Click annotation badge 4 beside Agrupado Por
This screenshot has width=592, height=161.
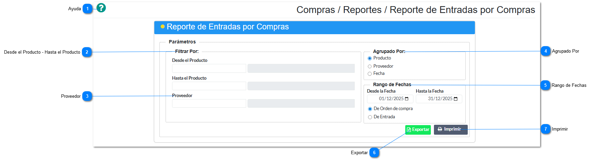[x=546, y=51]
